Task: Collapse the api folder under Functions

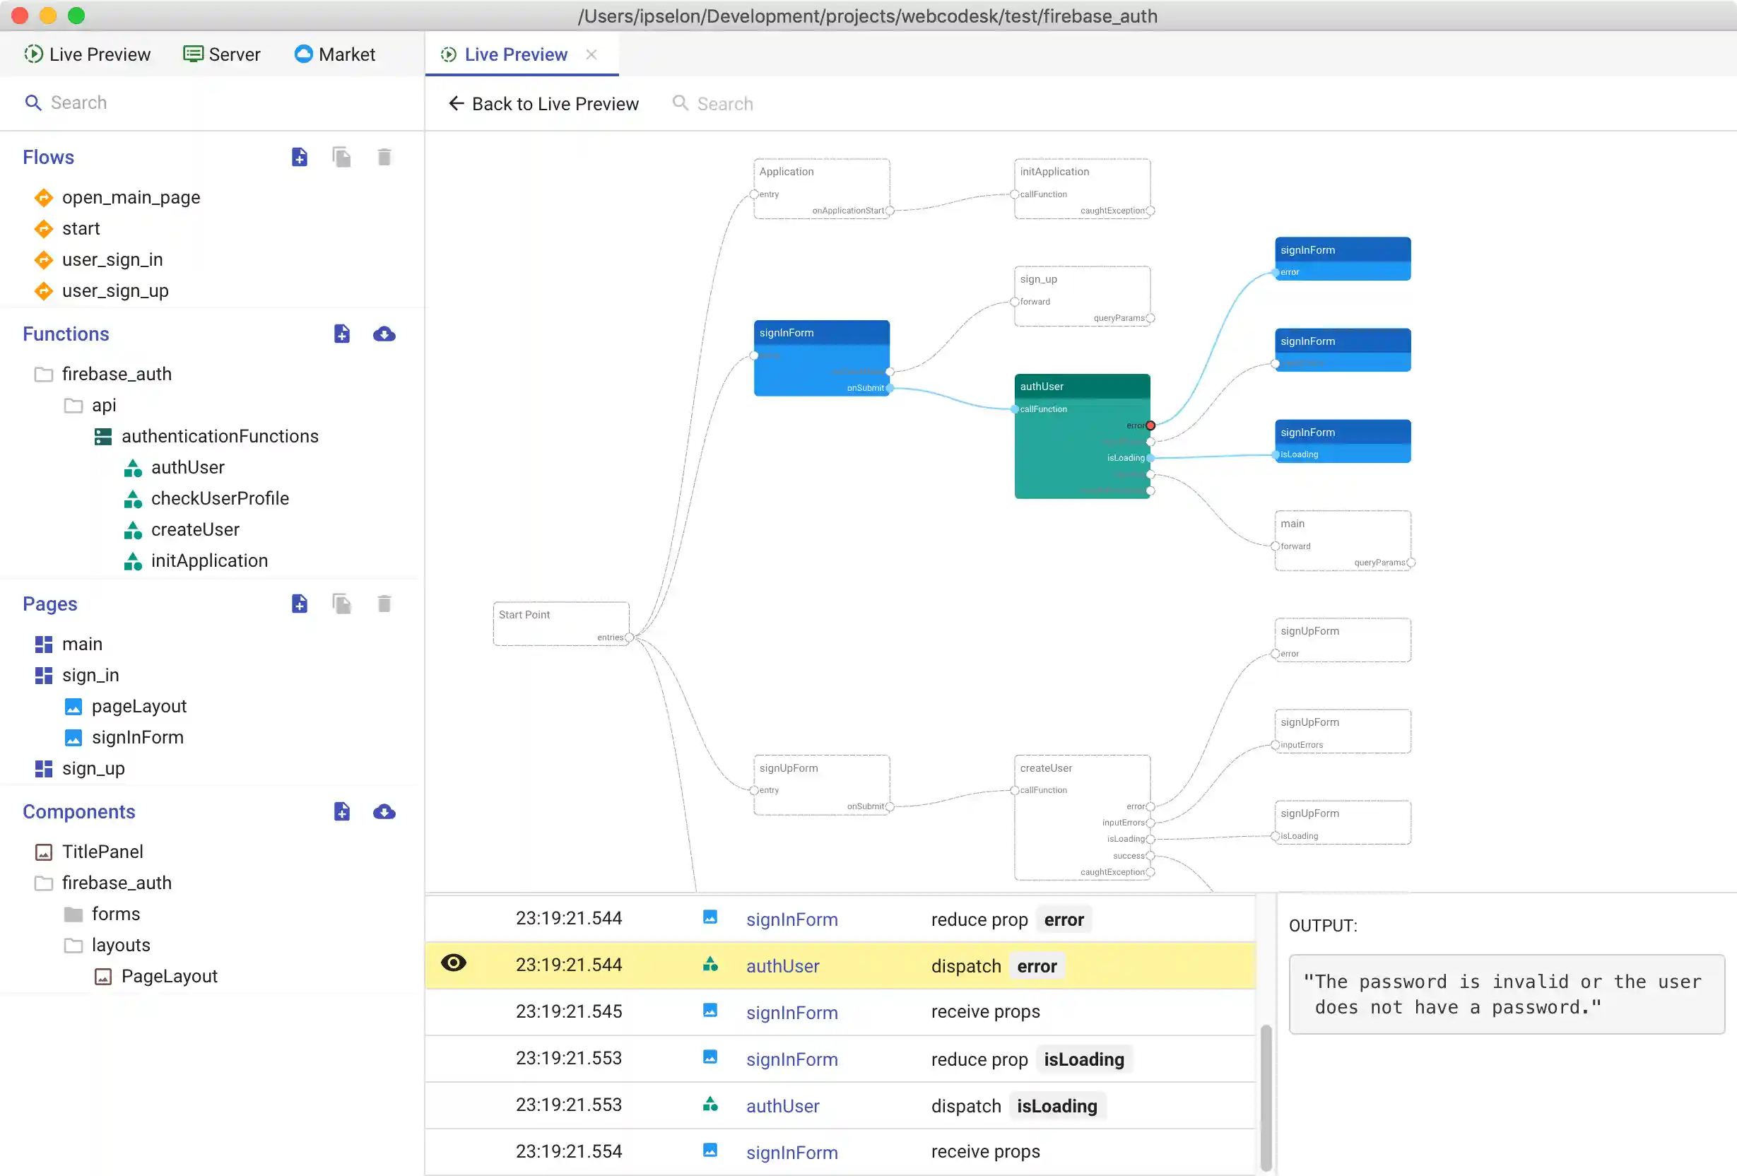Action: coord(73,405)
